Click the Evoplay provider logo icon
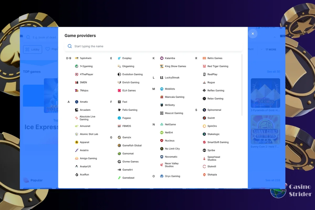 [x=119, y=58]
